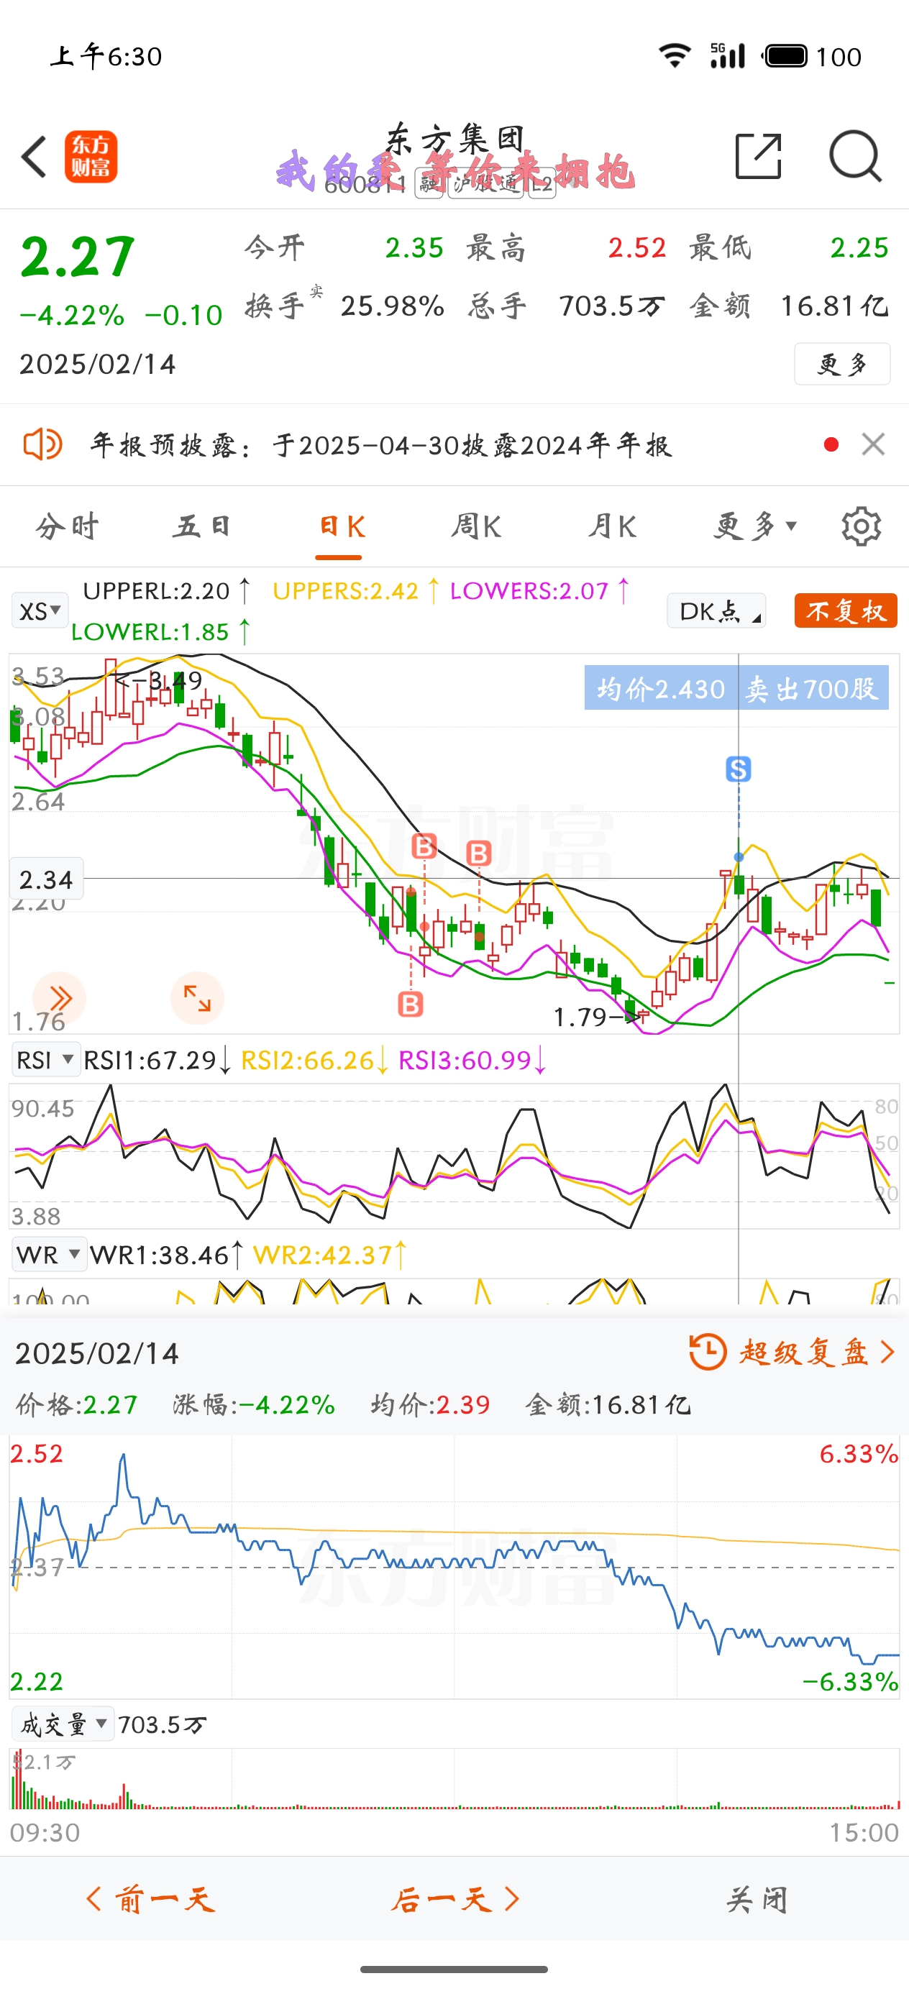The width and height of the screenshot is (909, 1999).
Task: Tap the 超级复盘 clock icon
Action: point(707,1352)
